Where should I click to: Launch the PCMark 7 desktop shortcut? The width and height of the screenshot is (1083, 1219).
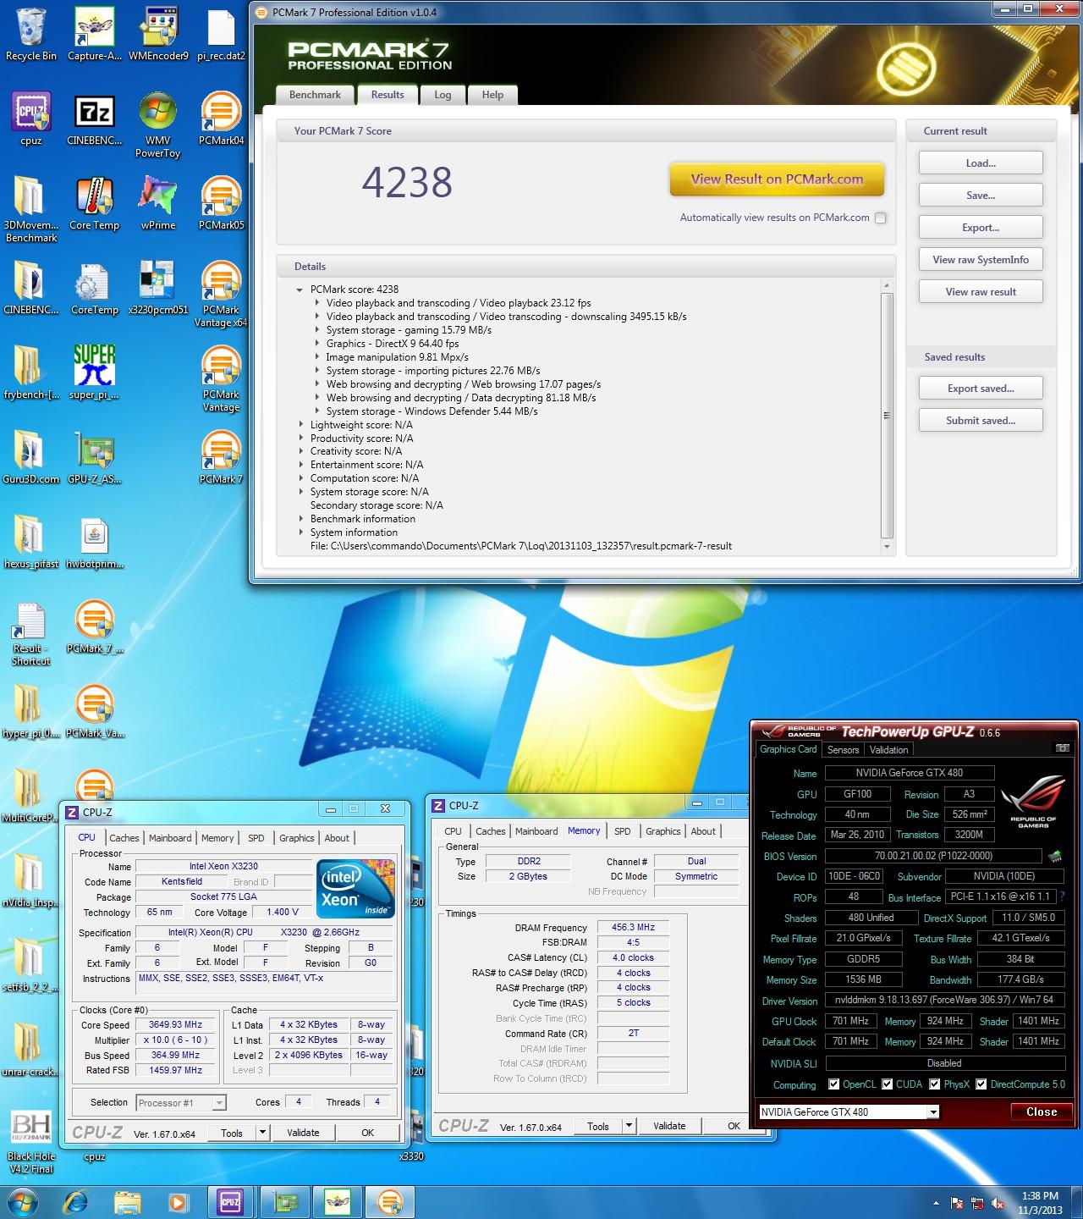coord(221,457)
